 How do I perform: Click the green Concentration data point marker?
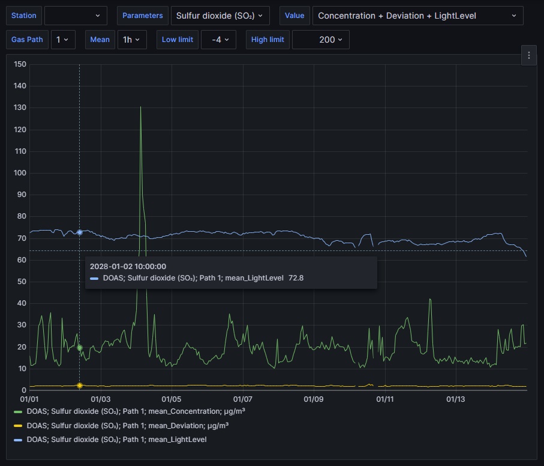point(80,348)
